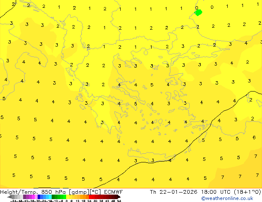This screenshot has height=202, width=262.
Task: Click the "[°C]" unit label
Action: [95, 192]
